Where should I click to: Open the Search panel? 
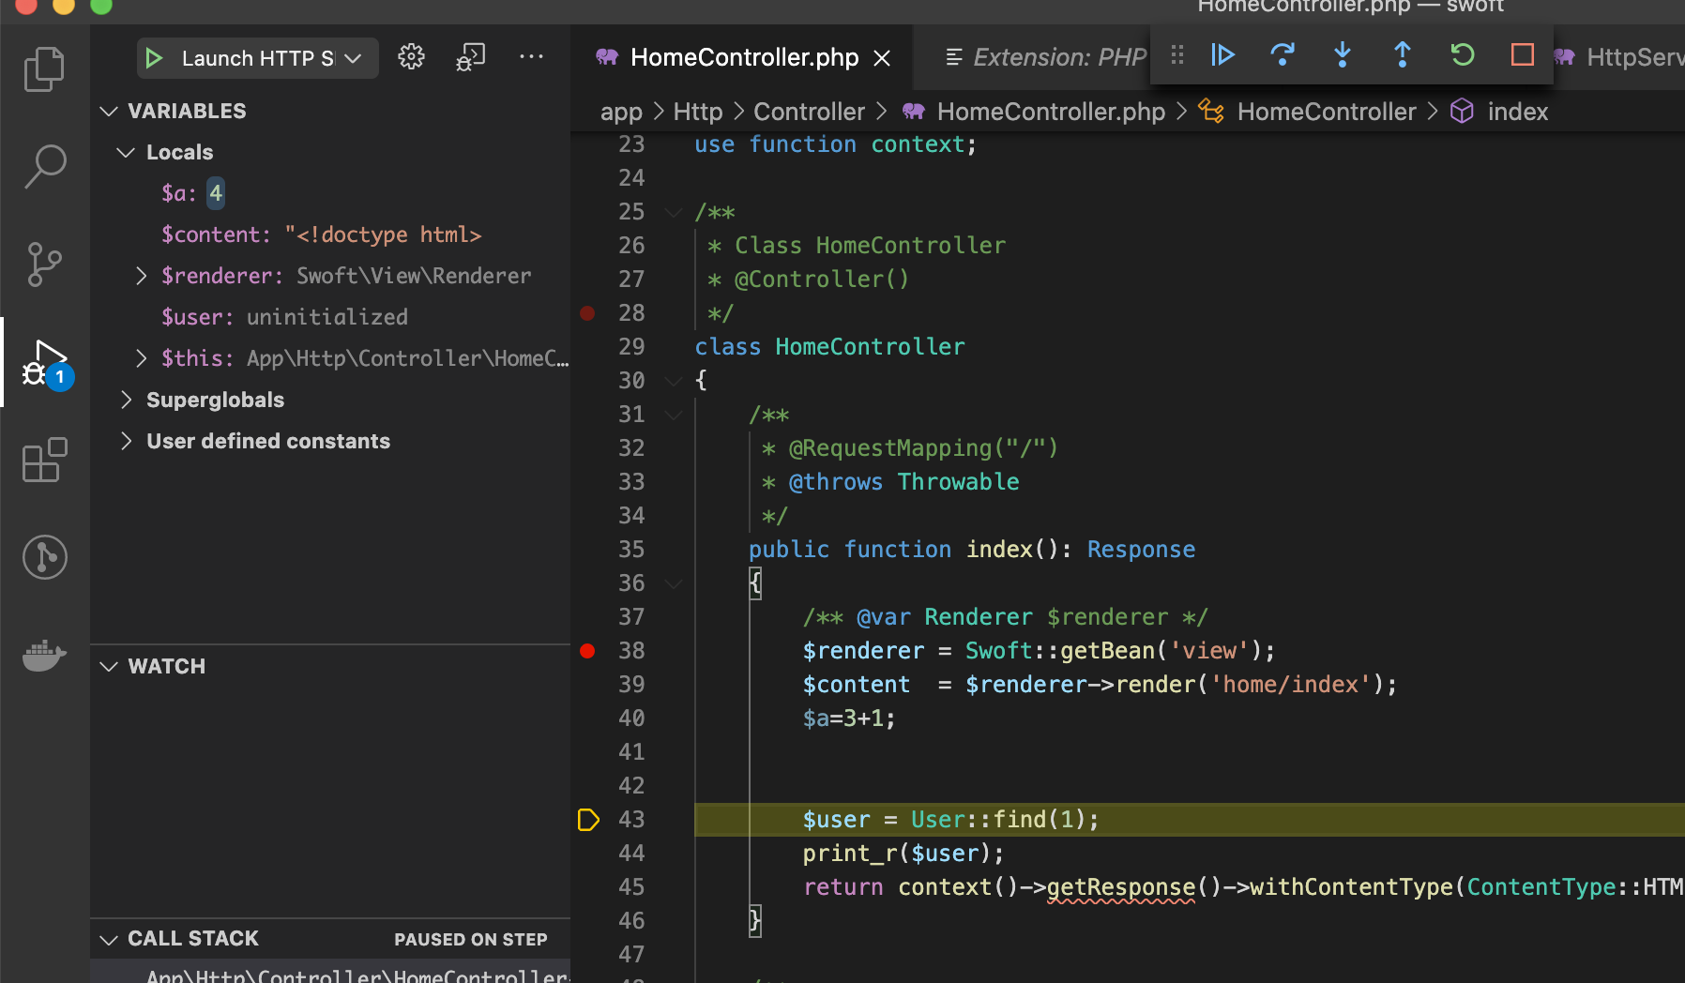[x=44, y=167]
